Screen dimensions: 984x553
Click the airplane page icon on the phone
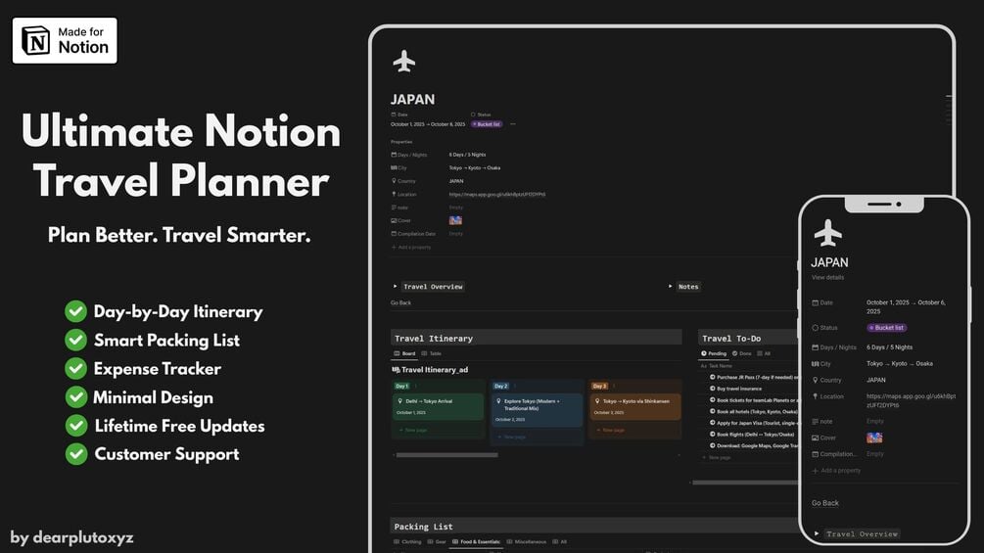click(x=827, y=233)
